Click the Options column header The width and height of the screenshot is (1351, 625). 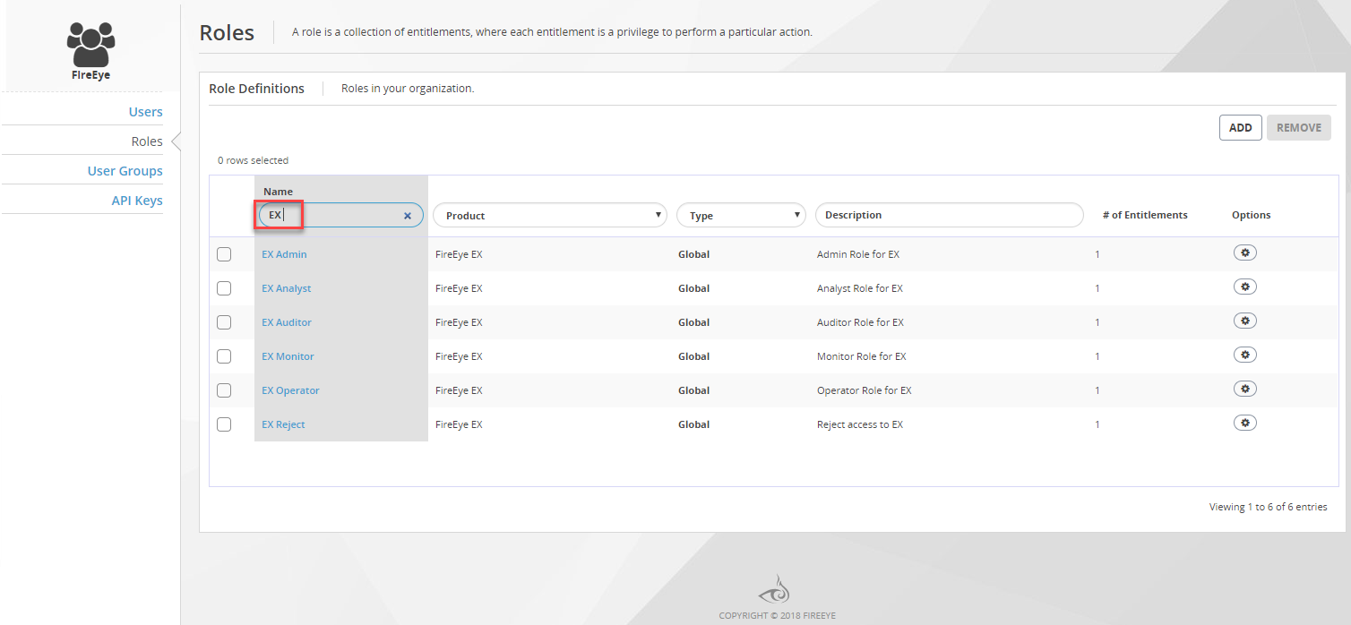(1252, 215)
